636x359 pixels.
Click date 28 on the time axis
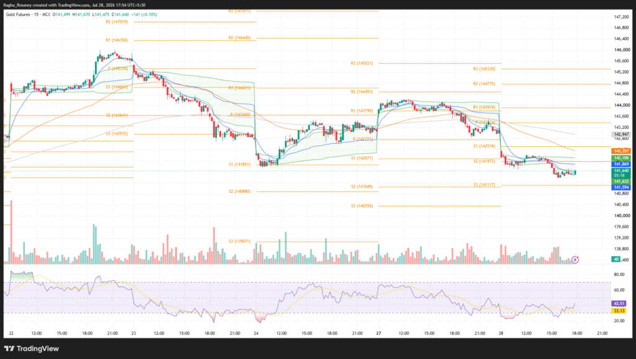(501, 334)
